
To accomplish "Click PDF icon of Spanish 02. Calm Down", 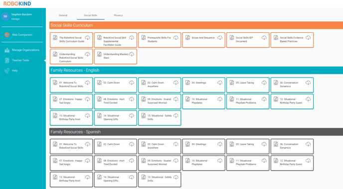I will coord(99,144).
